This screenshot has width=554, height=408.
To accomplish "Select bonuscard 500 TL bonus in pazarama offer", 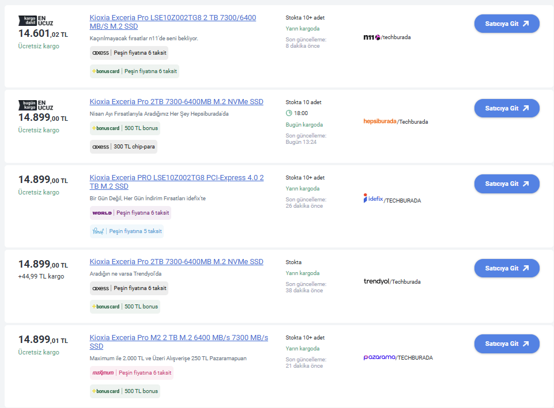I will (125, 391).
